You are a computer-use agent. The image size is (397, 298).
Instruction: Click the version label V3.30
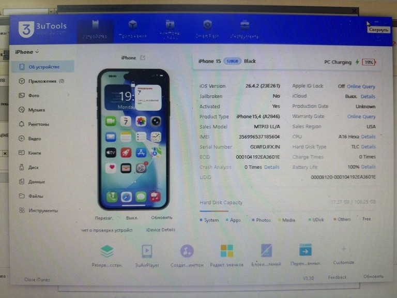(308, 278)
